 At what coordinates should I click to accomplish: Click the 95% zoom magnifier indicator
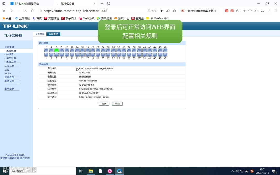pos(152,11)
